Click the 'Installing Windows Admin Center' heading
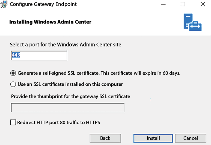 tap(50, 22)
